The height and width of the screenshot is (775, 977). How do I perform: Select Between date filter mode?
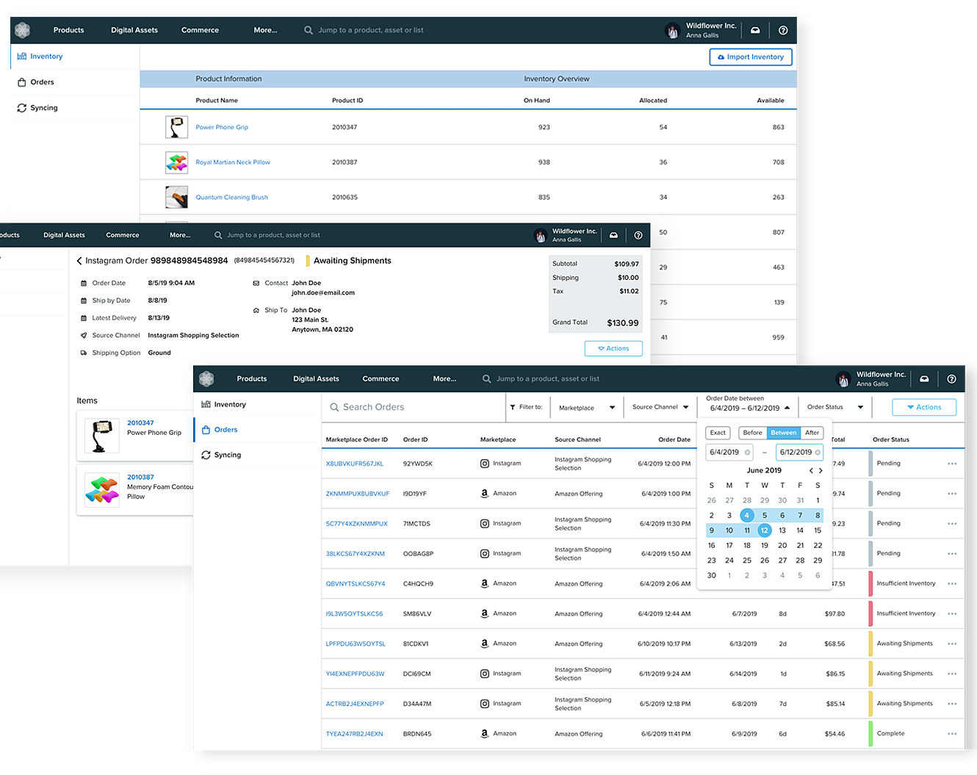[x=784, y=433]
